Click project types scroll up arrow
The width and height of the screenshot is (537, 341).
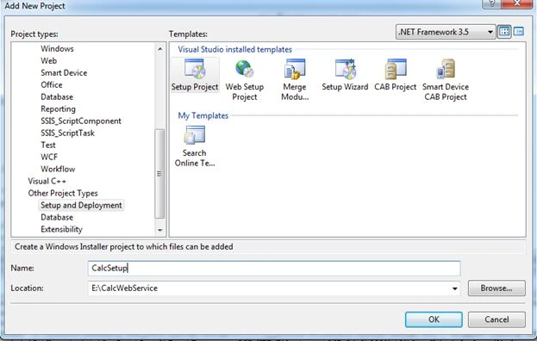(160, 49)
